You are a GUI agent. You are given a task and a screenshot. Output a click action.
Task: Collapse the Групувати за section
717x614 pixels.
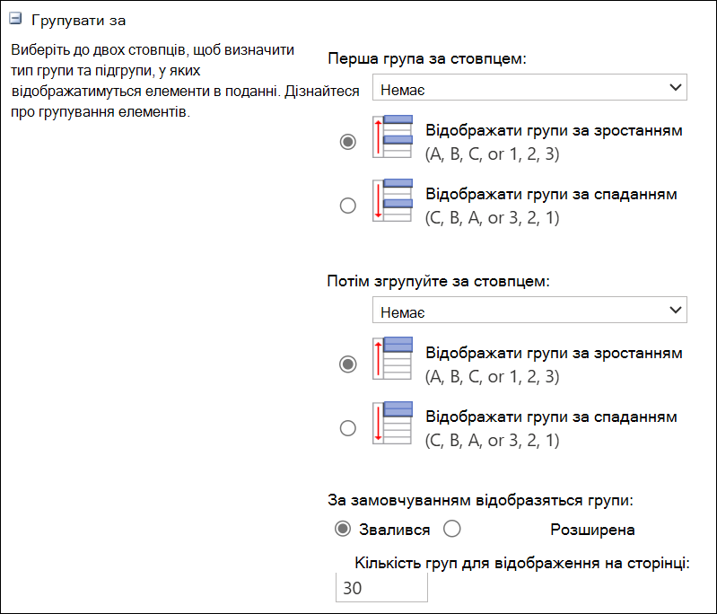(x=15, y=19)
